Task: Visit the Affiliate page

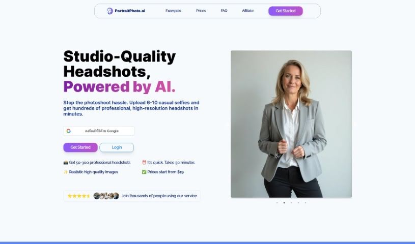Action: (248, 11)
